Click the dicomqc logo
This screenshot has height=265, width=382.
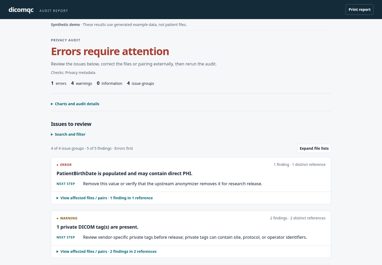21,10
